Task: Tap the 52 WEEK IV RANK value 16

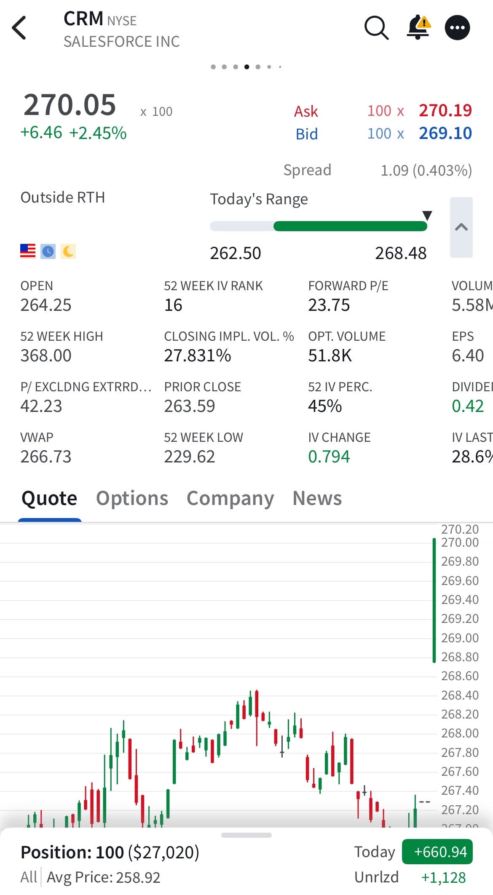Action: click(173, 305)
